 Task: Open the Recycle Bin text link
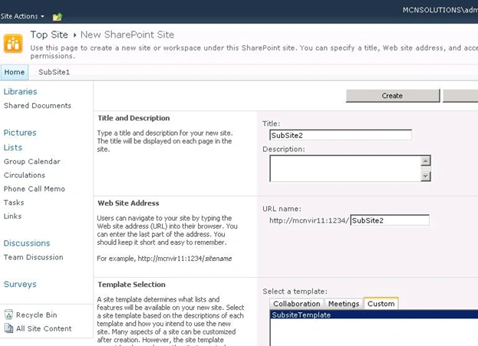pos(37,315)
